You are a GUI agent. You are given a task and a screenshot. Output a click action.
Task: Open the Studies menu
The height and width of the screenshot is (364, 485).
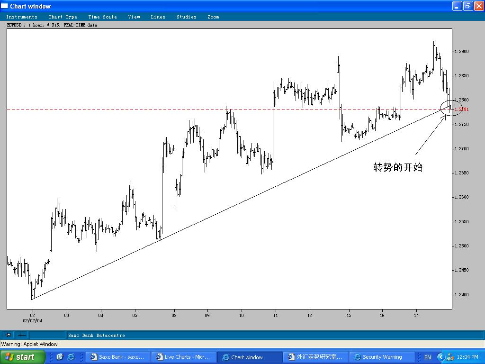187,17
